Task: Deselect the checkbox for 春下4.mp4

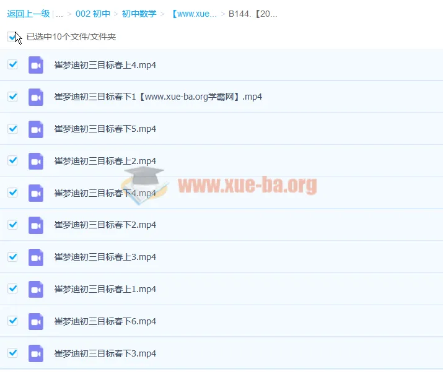Action: point(12,192)
